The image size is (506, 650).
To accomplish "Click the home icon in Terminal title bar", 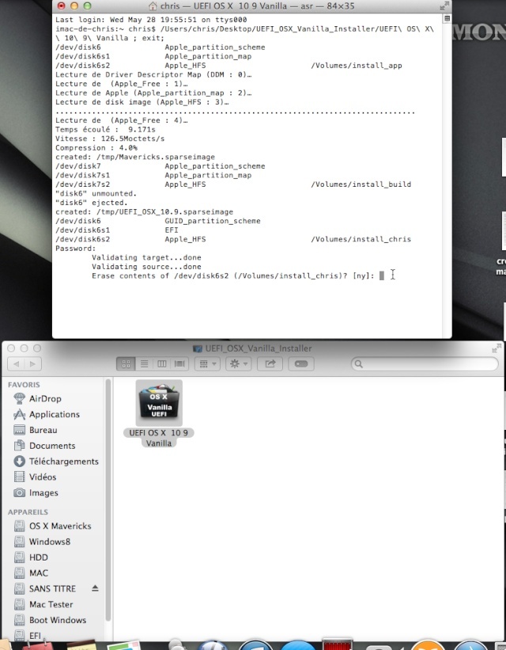I will pyautogui.click(x=153, y=6).
